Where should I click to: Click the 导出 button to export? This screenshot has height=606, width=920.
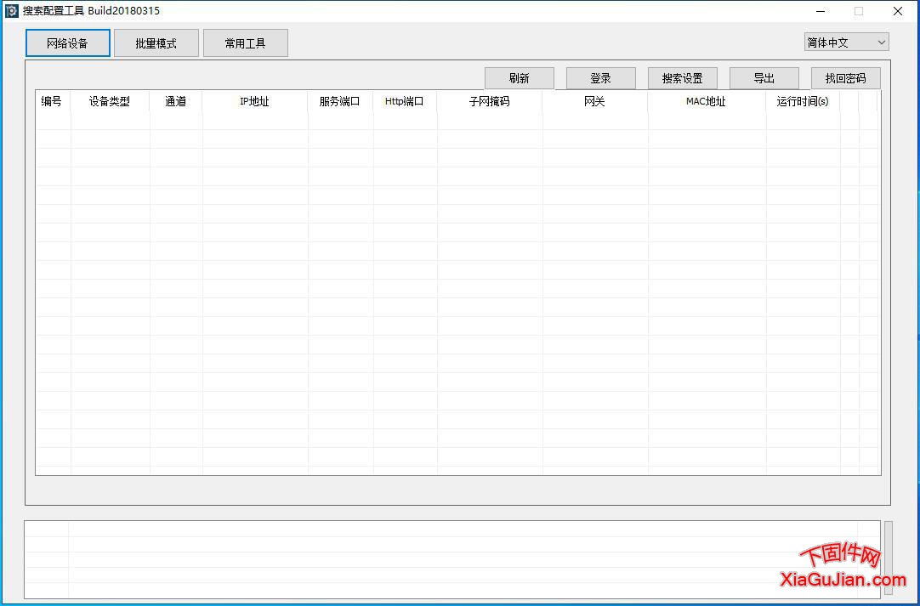point(764,76)
